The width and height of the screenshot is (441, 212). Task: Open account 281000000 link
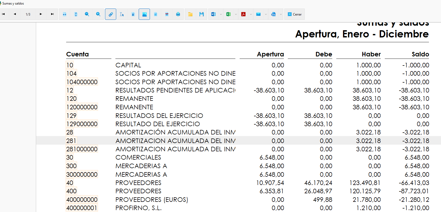click(82, 149)
